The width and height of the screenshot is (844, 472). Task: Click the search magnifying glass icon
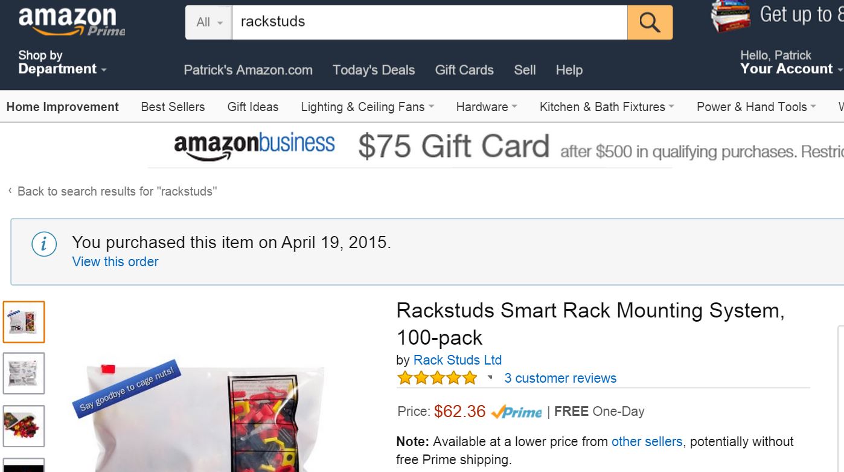649,22
